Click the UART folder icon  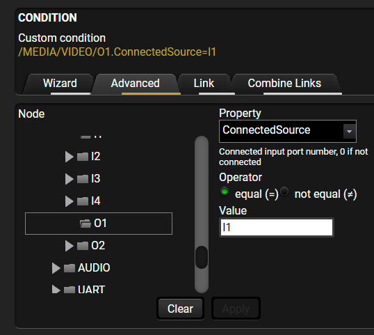pyautogui.click(x=70, y=290)
